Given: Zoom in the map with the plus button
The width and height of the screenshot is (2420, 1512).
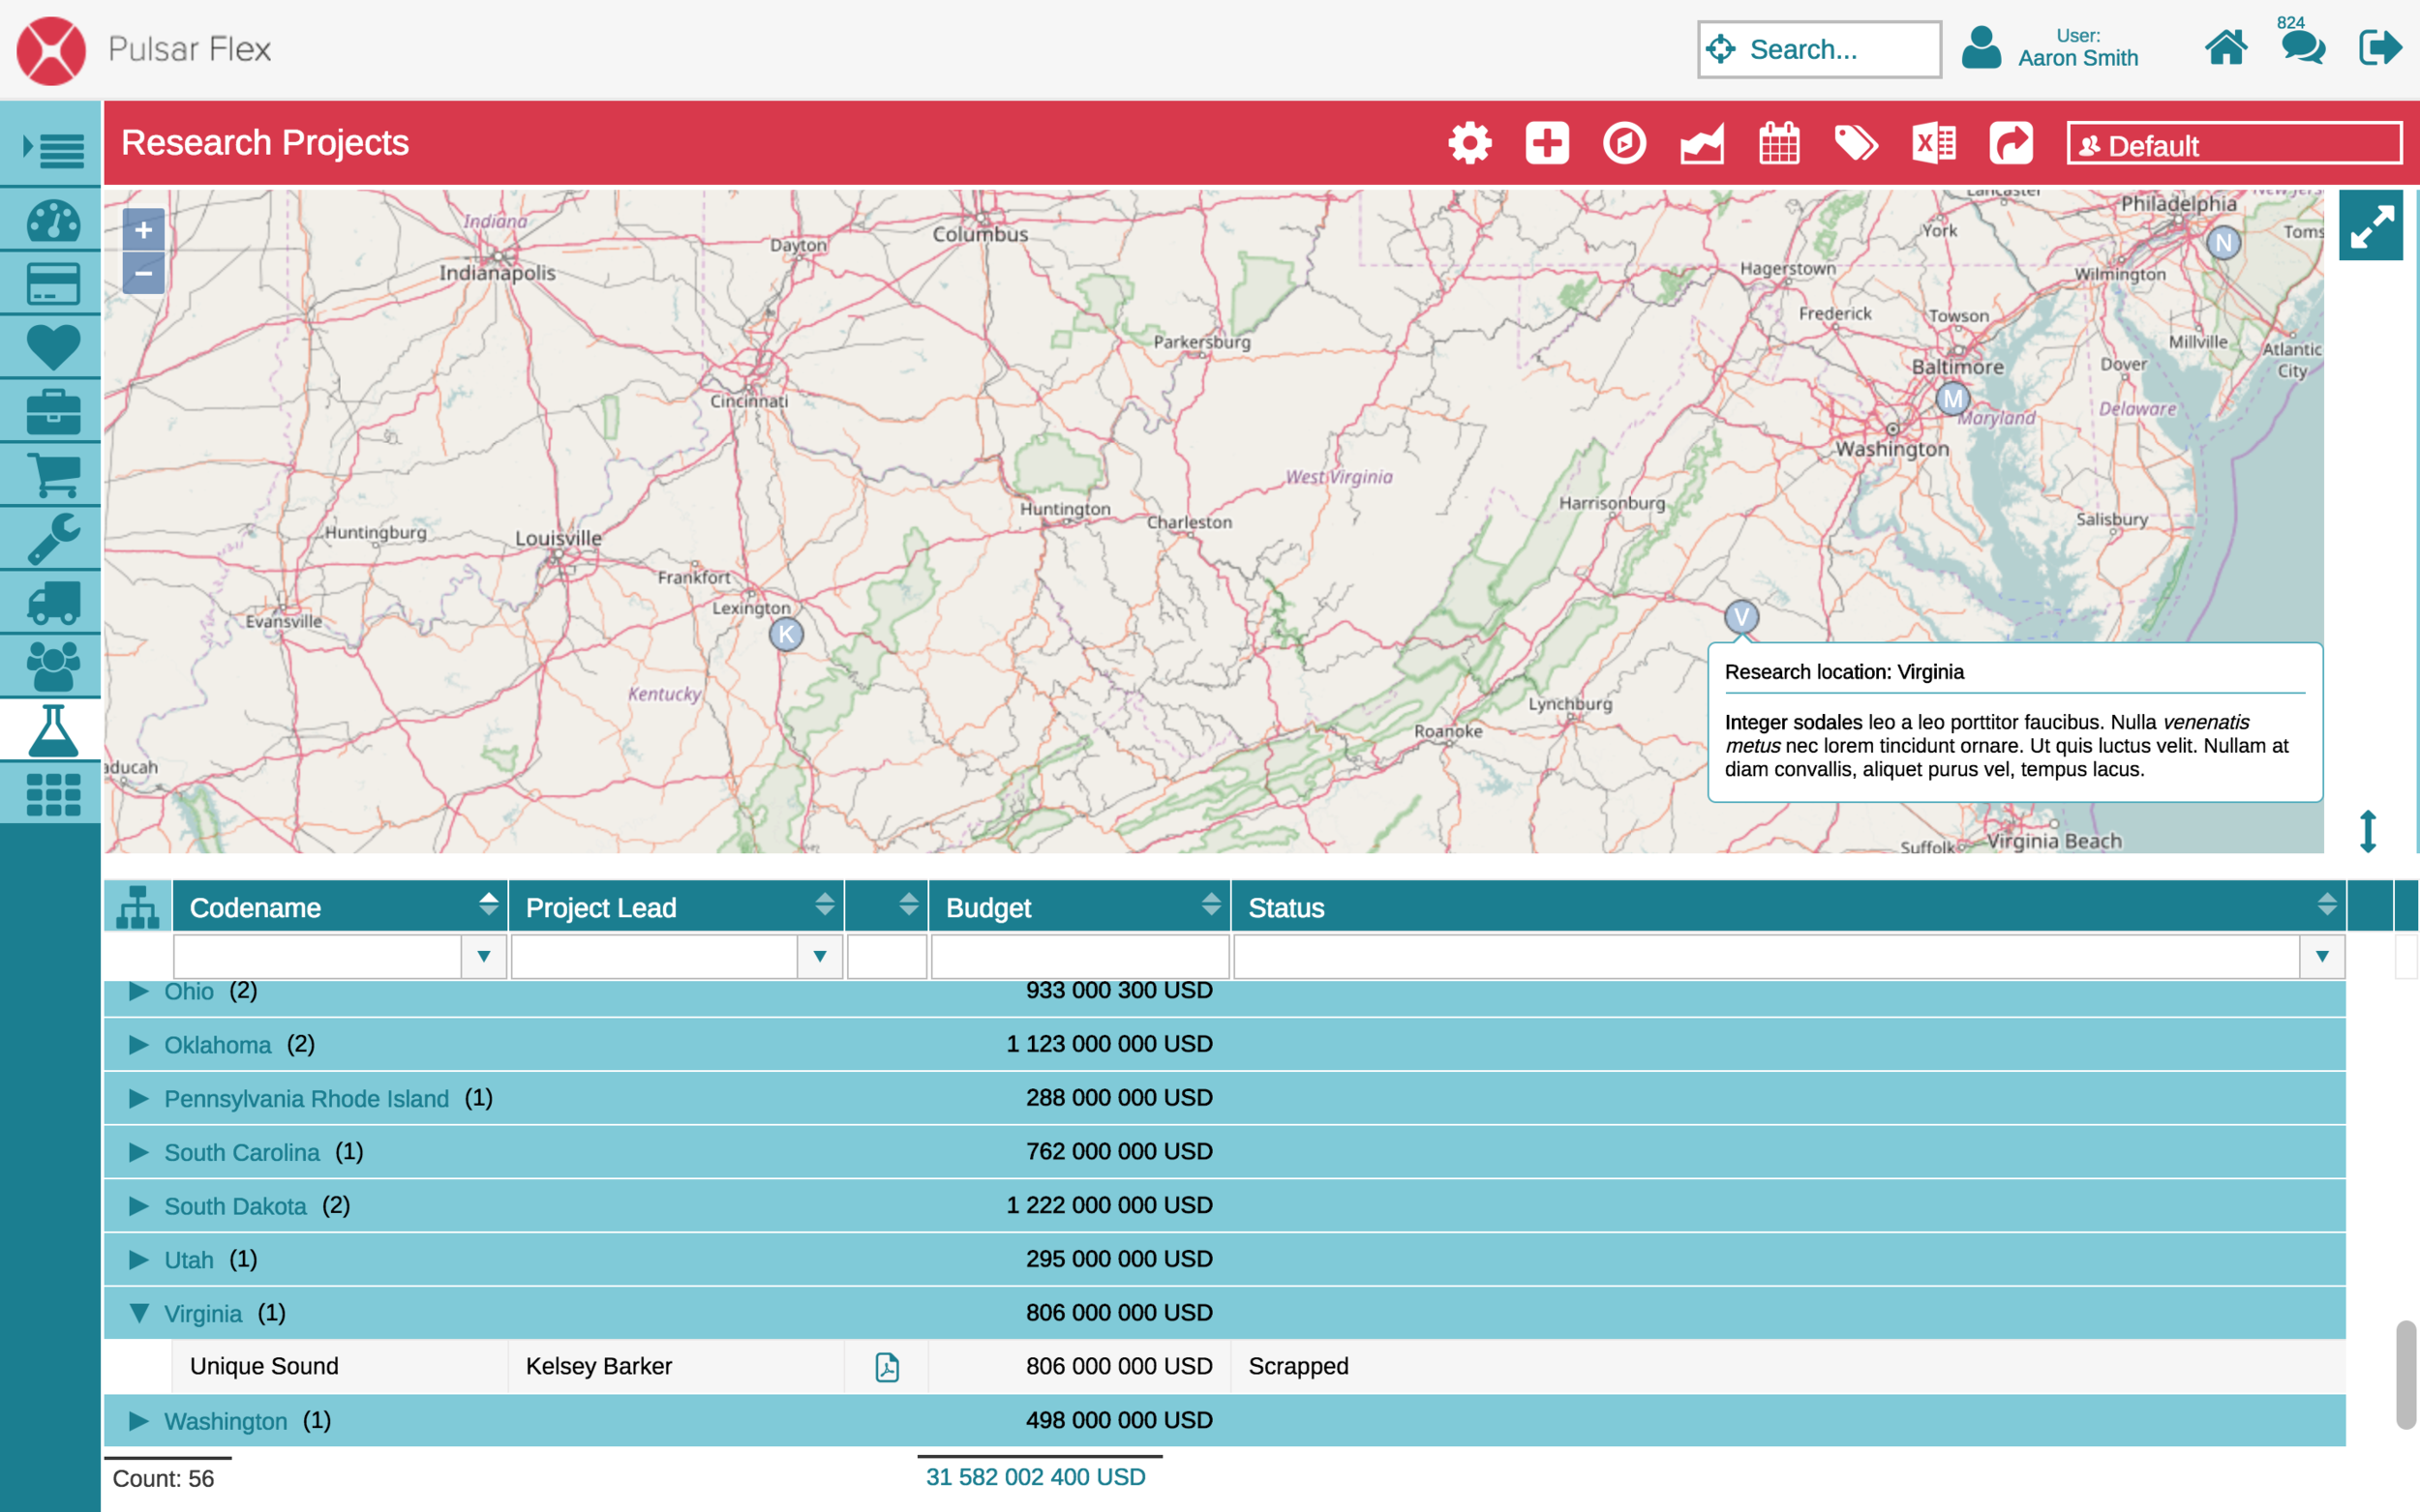Looking at the screenshot, I should click(143, 230).
